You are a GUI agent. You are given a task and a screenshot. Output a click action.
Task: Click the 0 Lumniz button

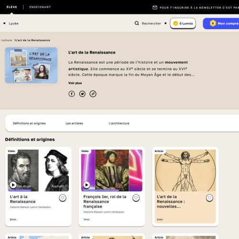pos(183,23)
